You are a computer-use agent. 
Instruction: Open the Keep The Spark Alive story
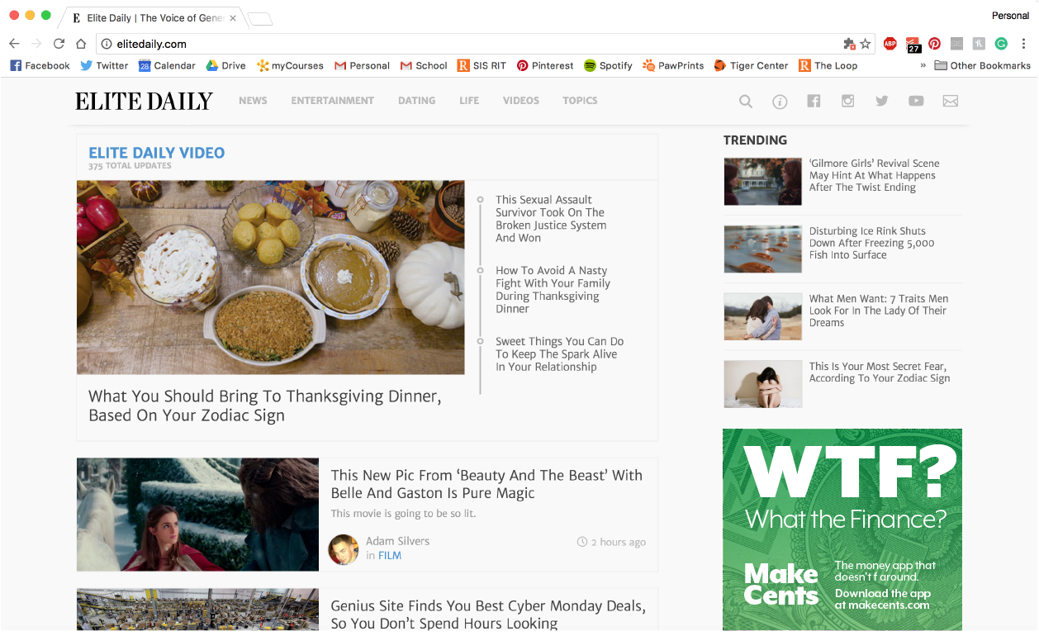(559, 354)
